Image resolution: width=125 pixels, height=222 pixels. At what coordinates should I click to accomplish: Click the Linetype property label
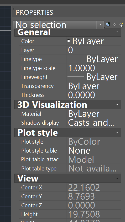coord(32,59)
